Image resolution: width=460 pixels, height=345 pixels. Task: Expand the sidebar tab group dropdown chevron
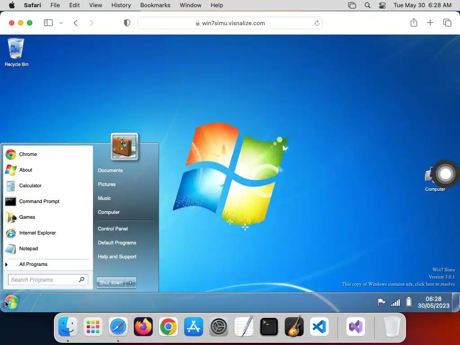pos(61,23)
